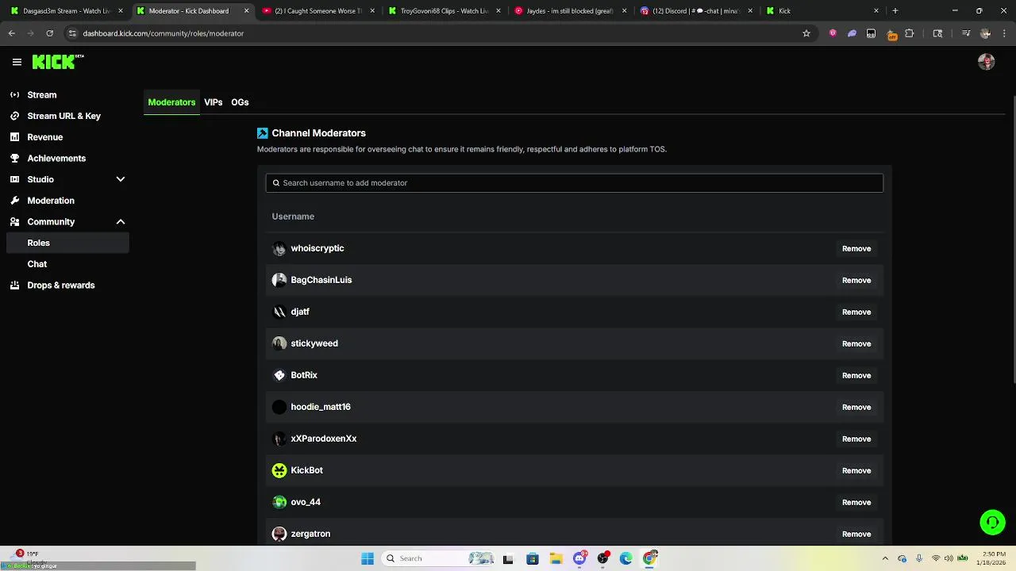
Task: Open the hamburger menu beside Kick logo
Action: 17,62
